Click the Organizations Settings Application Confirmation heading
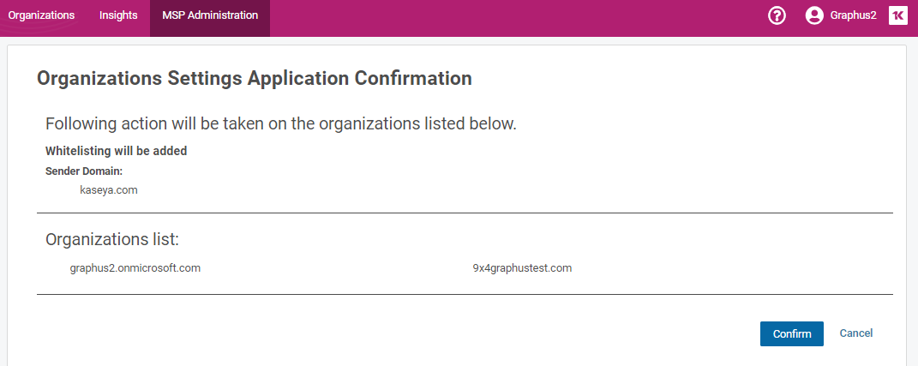 click(255, 79)
